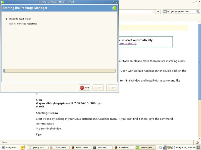
Task: Click the greyed-out updater icon in system tray
Action: click(x=161, y=148)
